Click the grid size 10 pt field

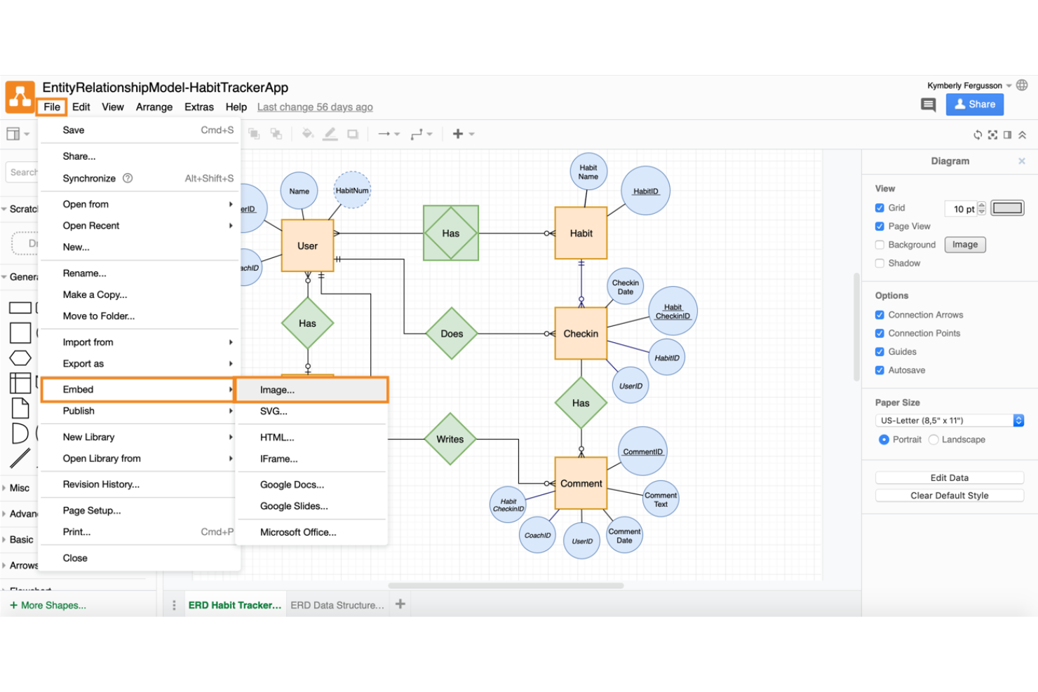click(961, 209)
